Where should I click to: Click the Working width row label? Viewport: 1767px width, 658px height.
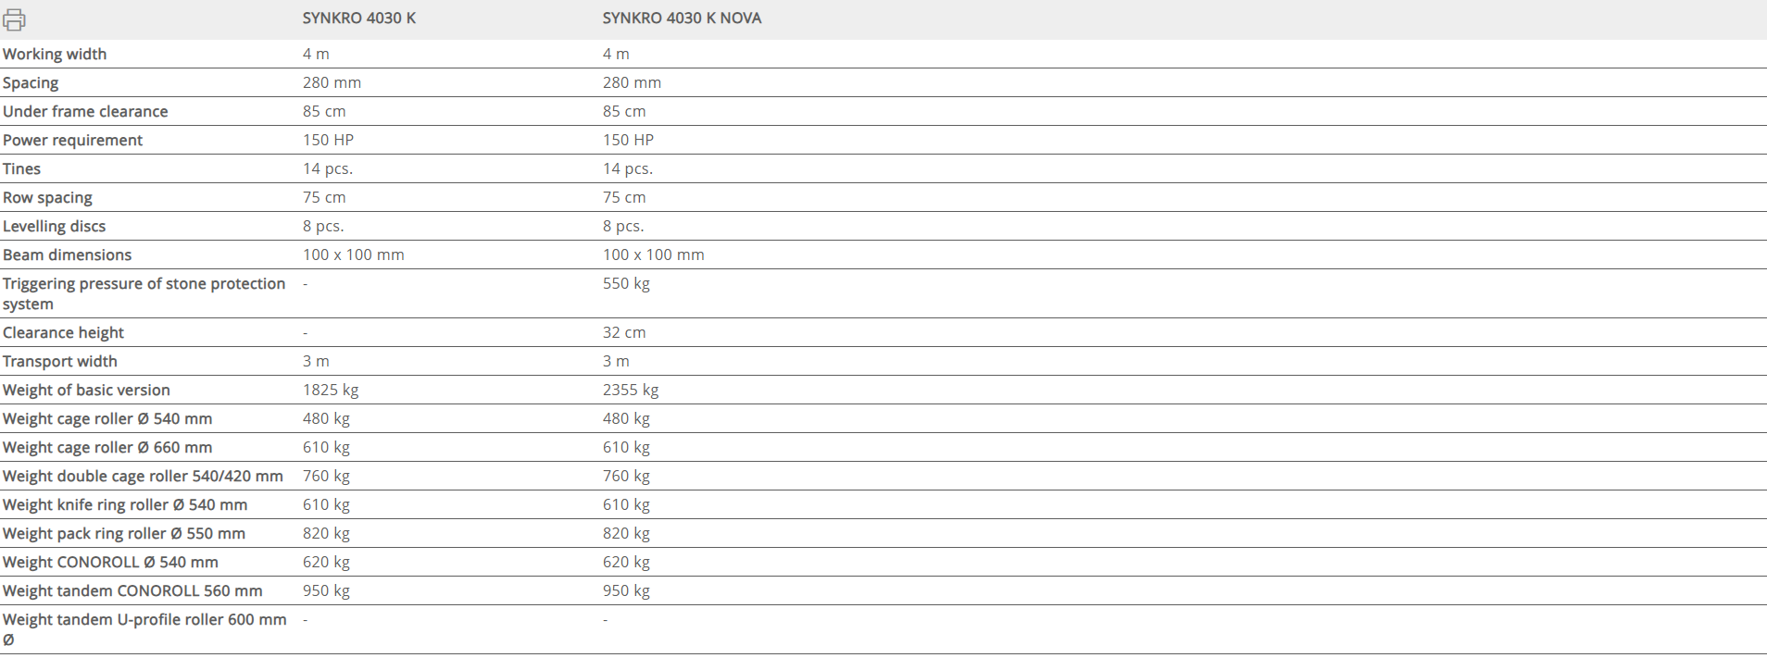click(x=55, y=54)
